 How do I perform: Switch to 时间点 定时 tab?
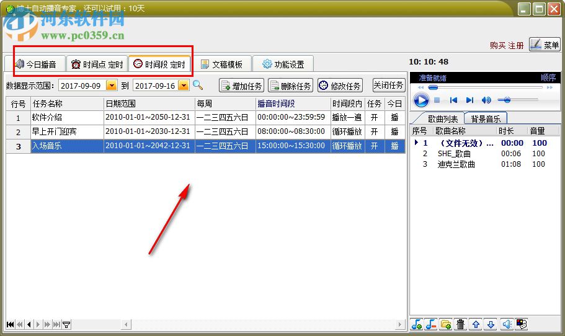97,64
